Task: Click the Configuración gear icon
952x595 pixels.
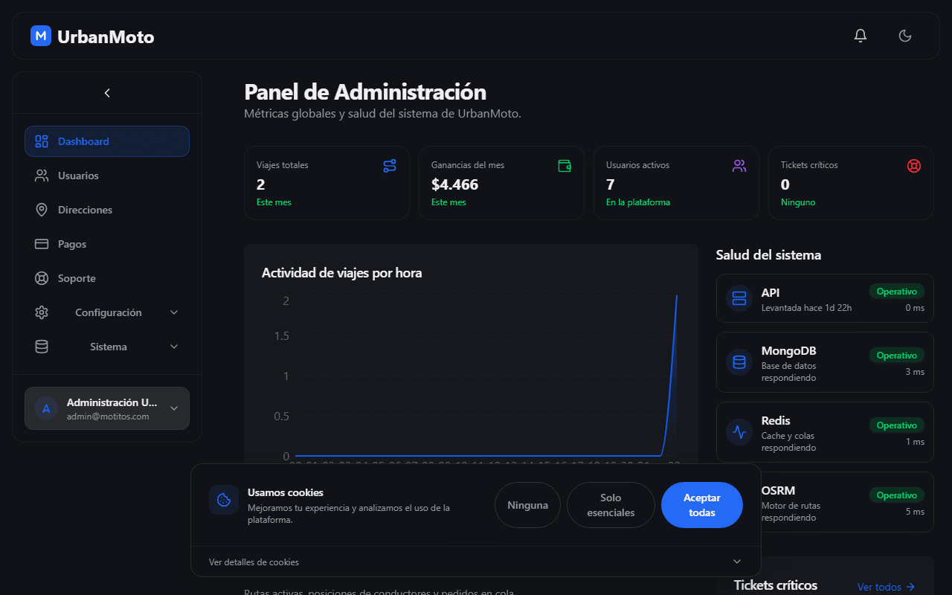Action: tap(42, 312)
